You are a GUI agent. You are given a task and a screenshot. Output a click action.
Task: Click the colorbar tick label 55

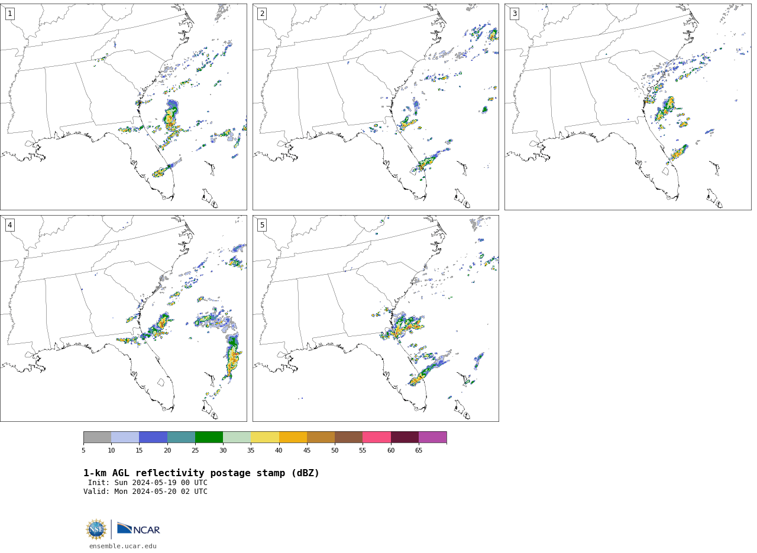coord(363,450)
